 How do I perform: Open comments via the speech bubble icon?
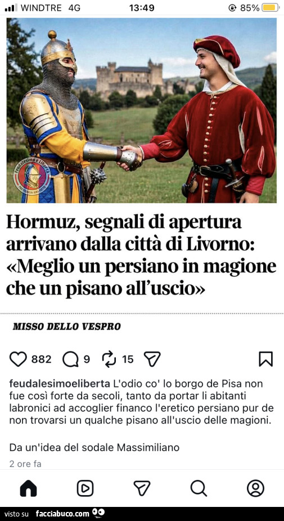70,359
